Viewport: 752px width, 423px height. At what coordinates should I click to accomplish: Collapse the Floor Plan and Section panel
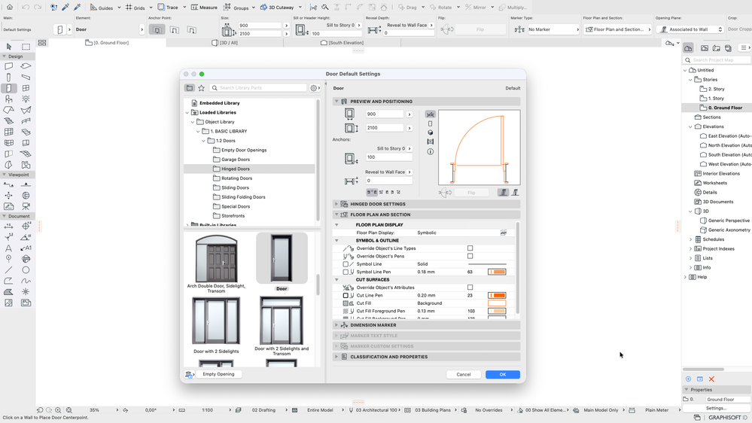[x=336, y=215]
